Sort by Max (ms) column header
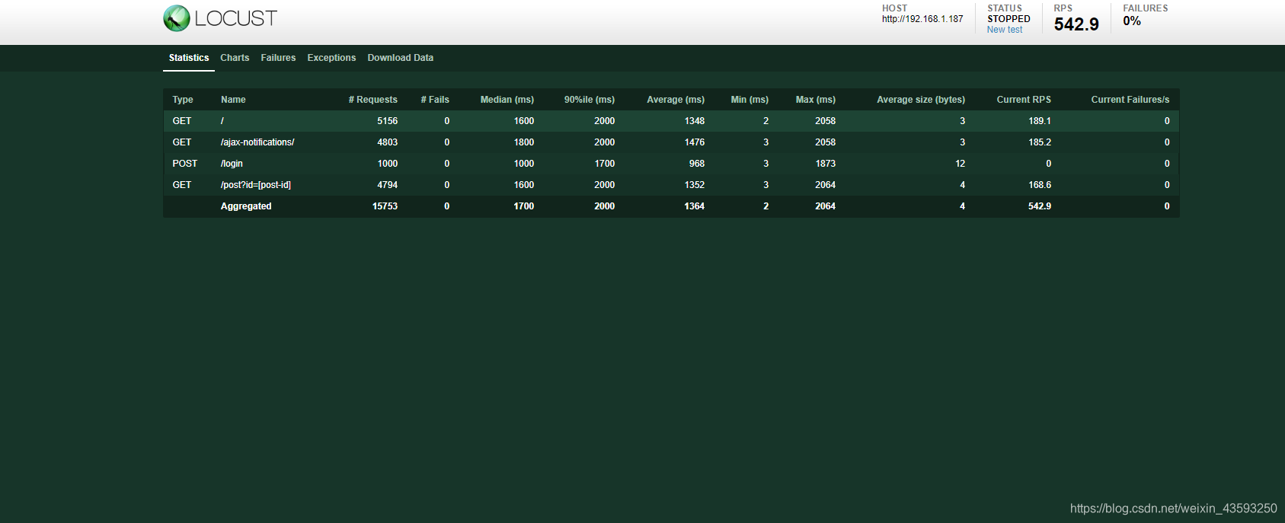This screenshot has width=1285, height=523. (816, 100)
